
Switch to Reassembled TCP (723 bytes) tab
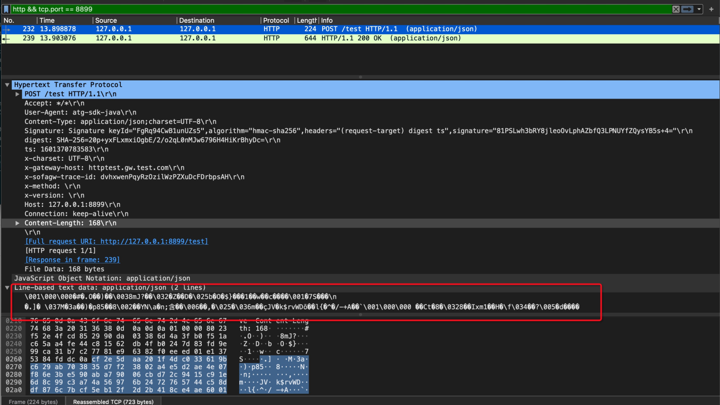pyautogui.click(x=113, y=402)
